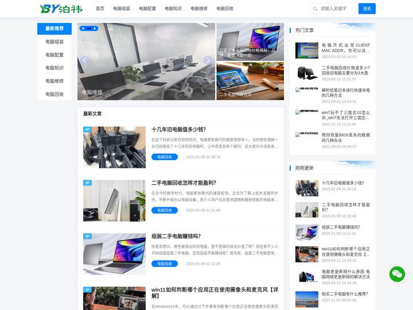
Task: Open hot article 二手电脑回收价格是多少
Action: [x=345, y=71]
